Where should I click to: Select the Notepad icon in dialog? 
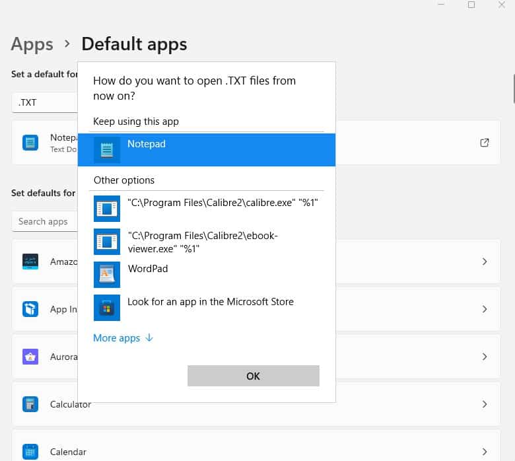(107, 150)
